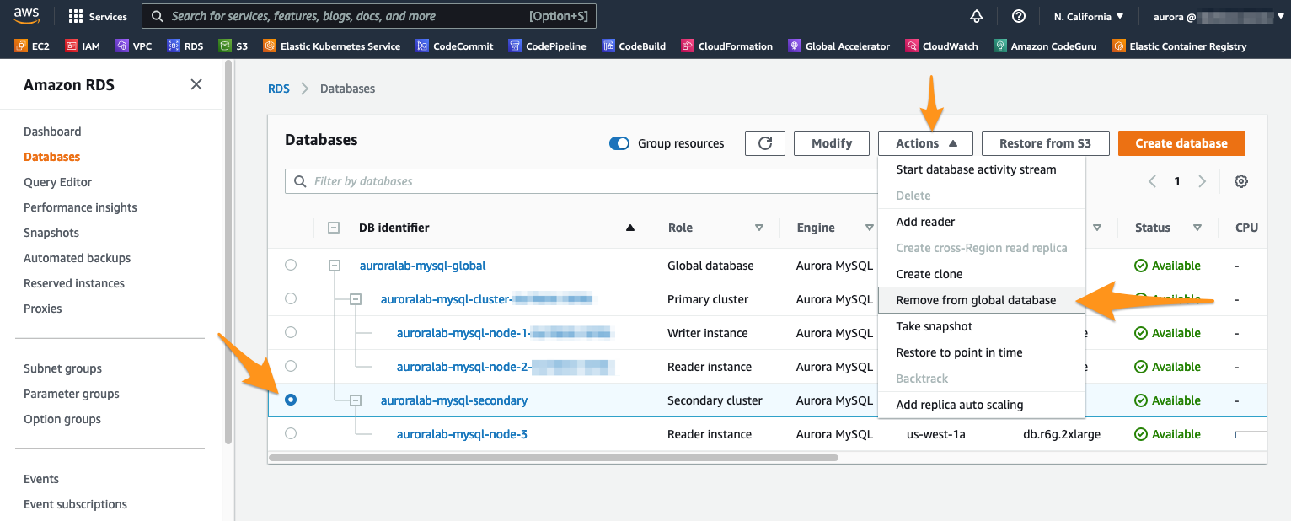Select radio for auroralab-mysql-global
Screen dimensions: 1291x521
[x=291, y=266]
